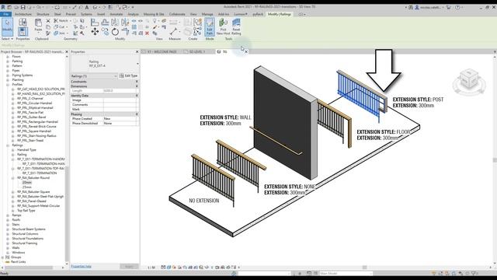
Task: Select RP_PRL_C-Channel in Project Browser
Action: pos(30,99)
